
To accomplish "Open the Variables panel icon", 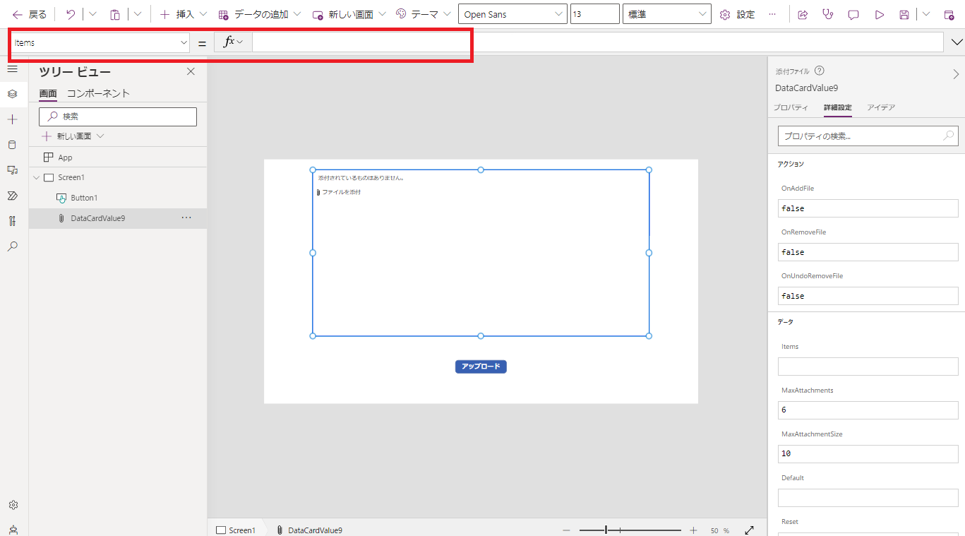I will pos(11,220).
